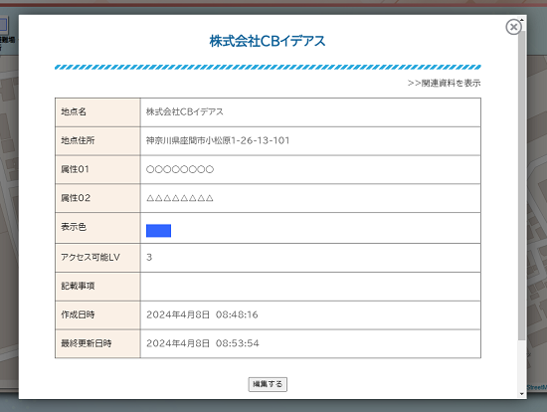The width and height of the screenshot is (547, 412).
Task: Click the 記載事項 label cell
Action: pos(97,287)
